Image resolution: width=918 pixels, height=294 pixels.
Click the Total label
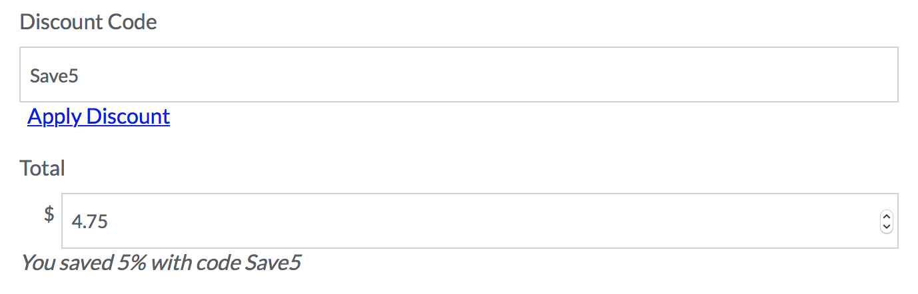[43, 168]
